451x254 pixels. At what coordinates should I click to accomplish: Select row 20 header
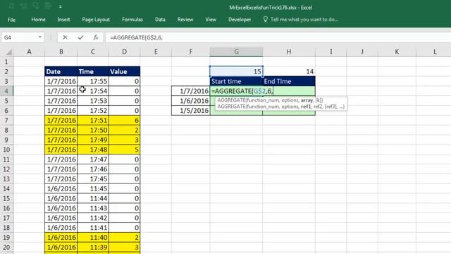[6, 247]
